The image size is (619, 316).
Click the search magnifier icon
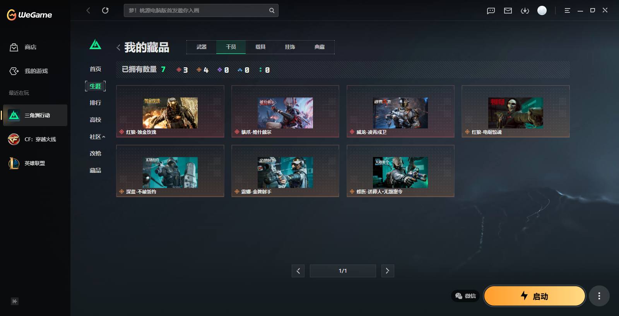[272, 10]
